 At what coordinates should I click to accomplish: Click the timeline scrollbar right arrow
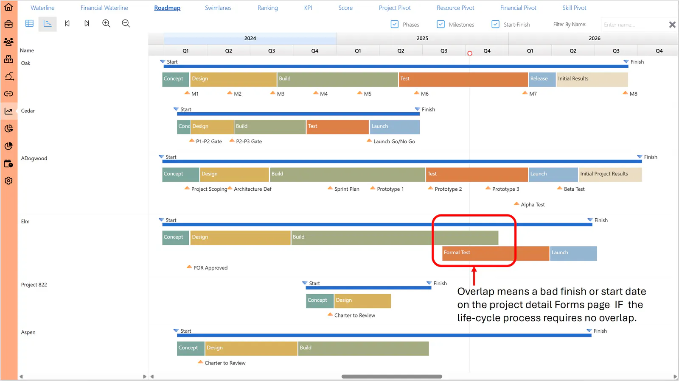pyautogui.click(x=675, y=376)
